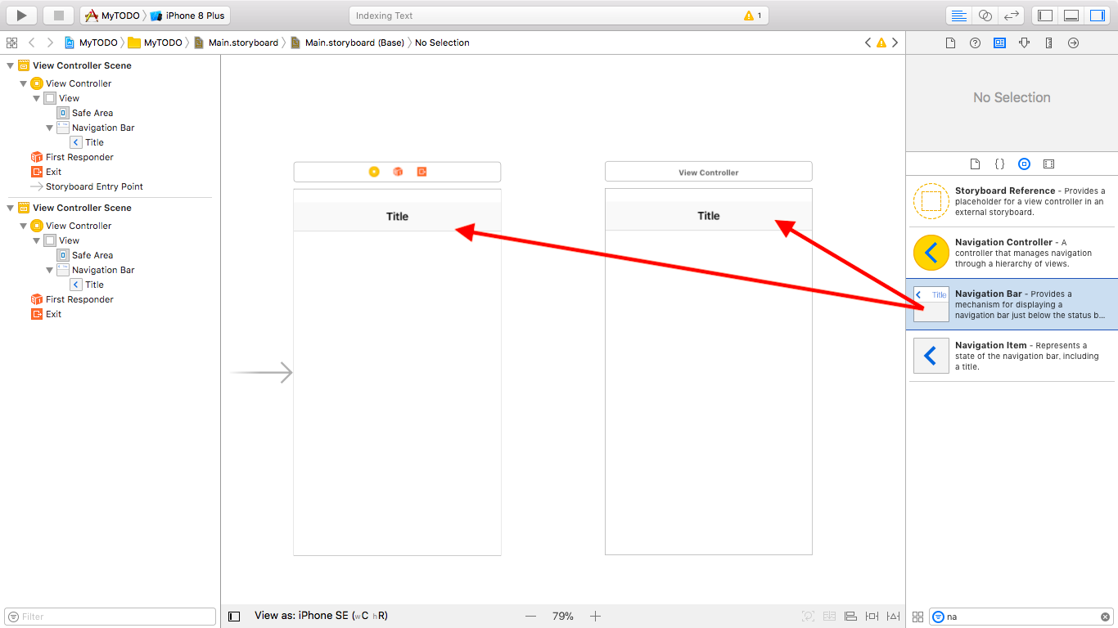1118x628 pixels.
Task: Switch to the Version editor
Action: 1010,15
